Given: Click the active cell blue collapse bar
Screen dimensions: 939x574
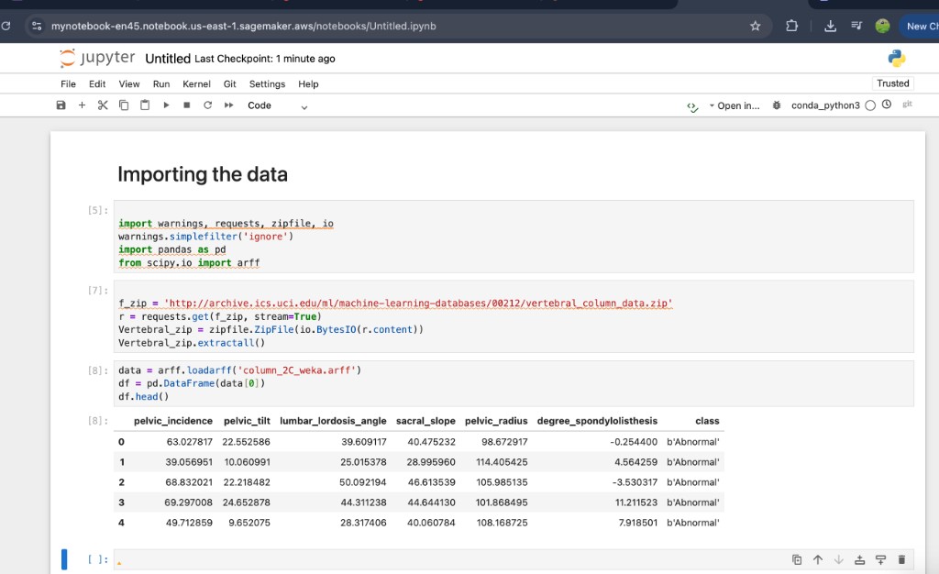Looking at the screenshot, I should pos(64,559).
